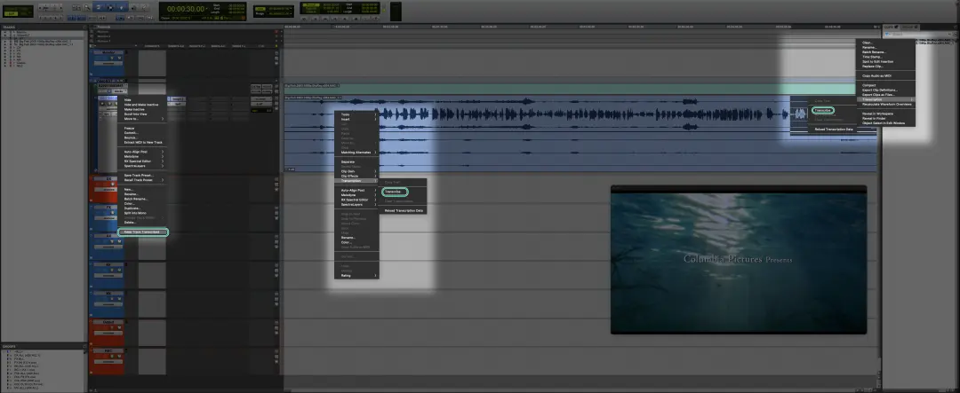The width and height of the screenshot is (960, 393).
Task: Choose Save Track Preset...
Action: [x=141, y=176]
